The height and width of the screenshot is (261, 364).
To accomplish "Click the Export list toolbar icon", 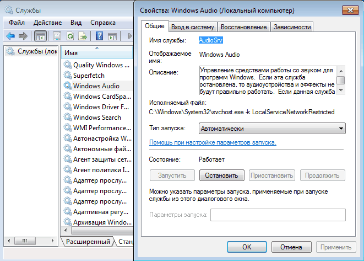I will (x=83, y=36).
